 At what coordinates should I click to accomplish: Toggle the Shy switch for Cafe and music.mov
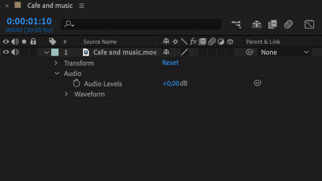click(166, 52)
